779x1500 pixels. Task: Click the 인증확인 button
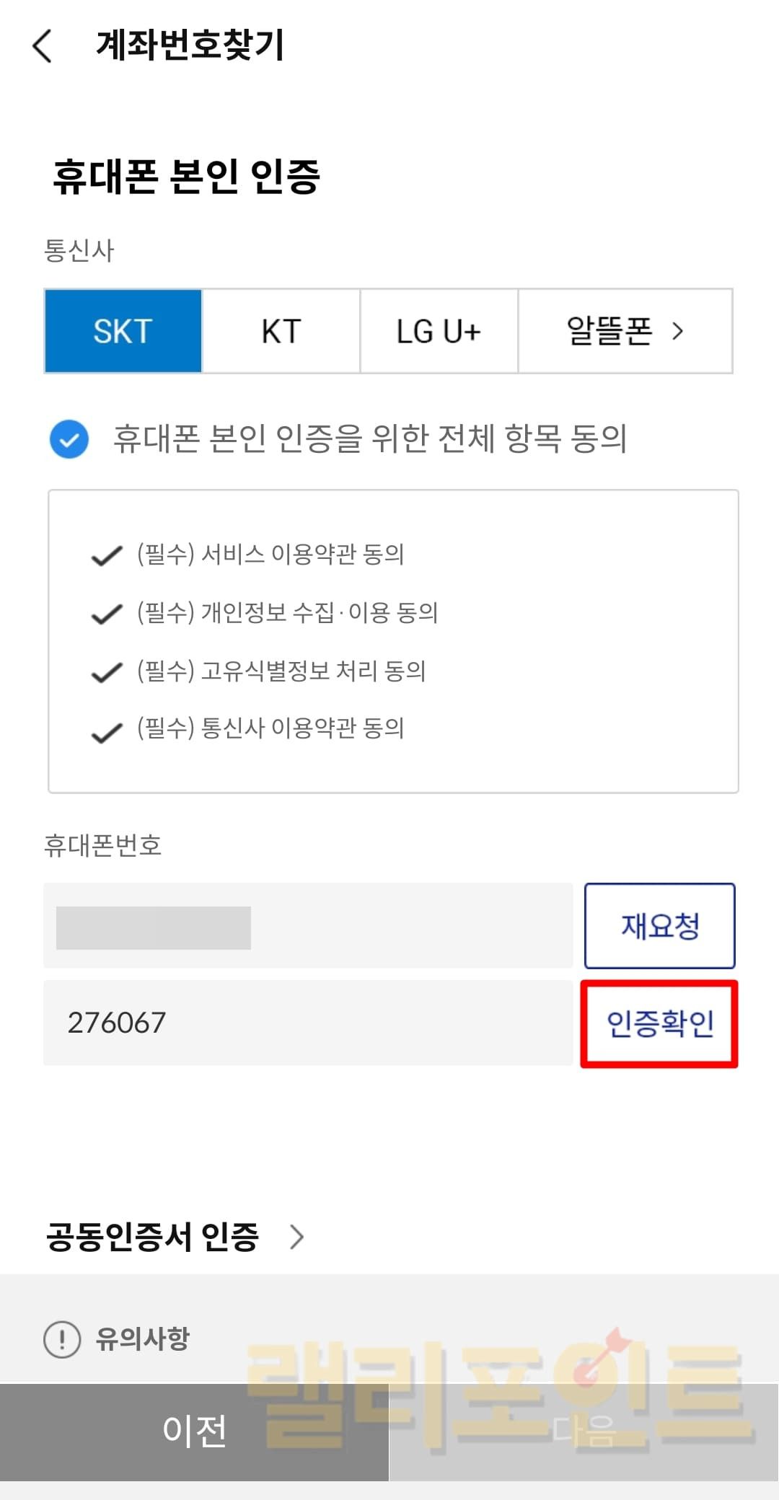(659, 1023)
